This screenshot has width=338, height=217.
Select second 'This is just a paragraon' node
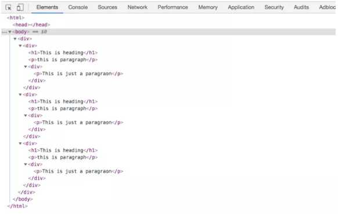(x=78, y=122)
